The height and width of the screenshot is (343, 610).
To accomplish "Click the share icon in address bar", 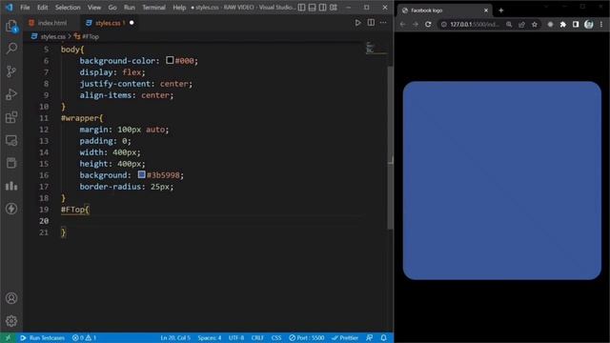I will click(521, 24).
